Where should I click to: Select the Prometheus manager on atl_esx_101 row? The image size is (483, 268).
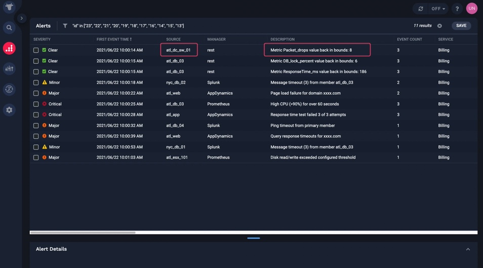tap(218, 157)
